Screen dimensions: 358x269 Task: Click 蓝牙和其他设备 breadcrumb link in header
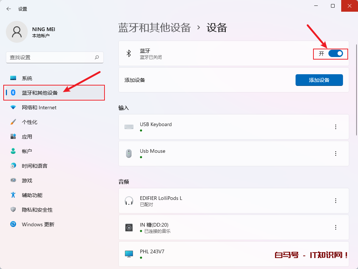pyautogui.click(x=155, y=27)
